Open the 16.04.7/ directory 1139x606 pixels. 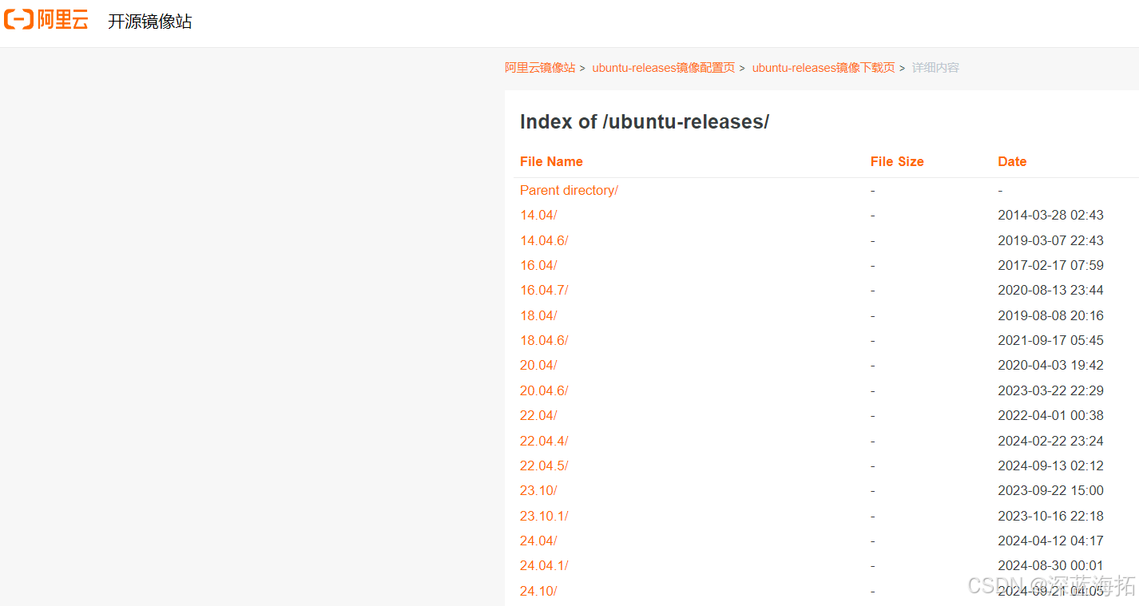(x=544, y=290)
